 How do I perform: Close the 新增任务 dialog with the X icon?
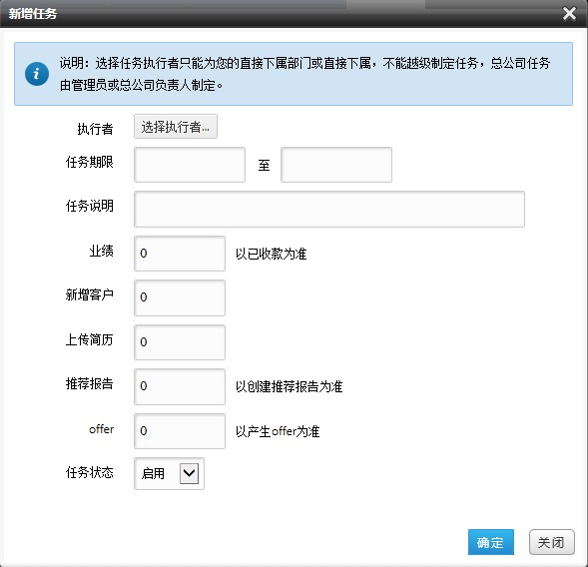(569, 14)
